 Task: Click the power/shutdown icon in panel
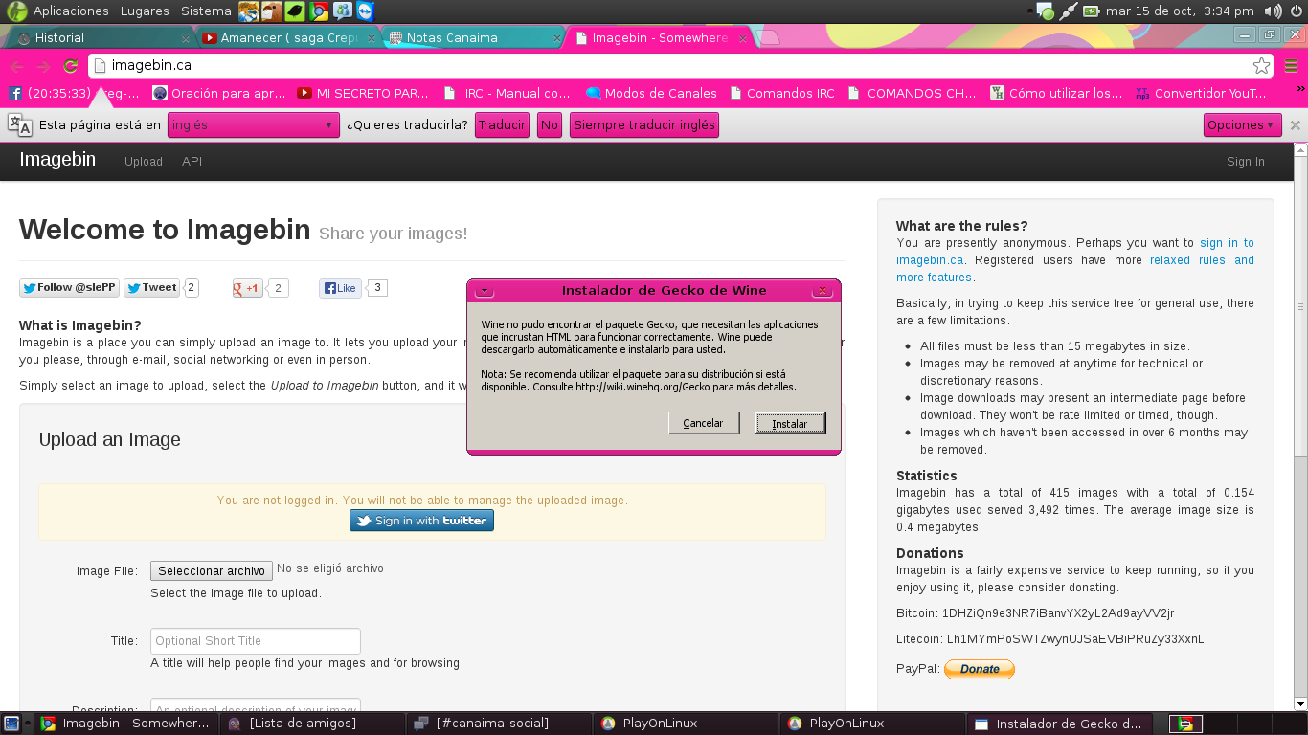1297,11
